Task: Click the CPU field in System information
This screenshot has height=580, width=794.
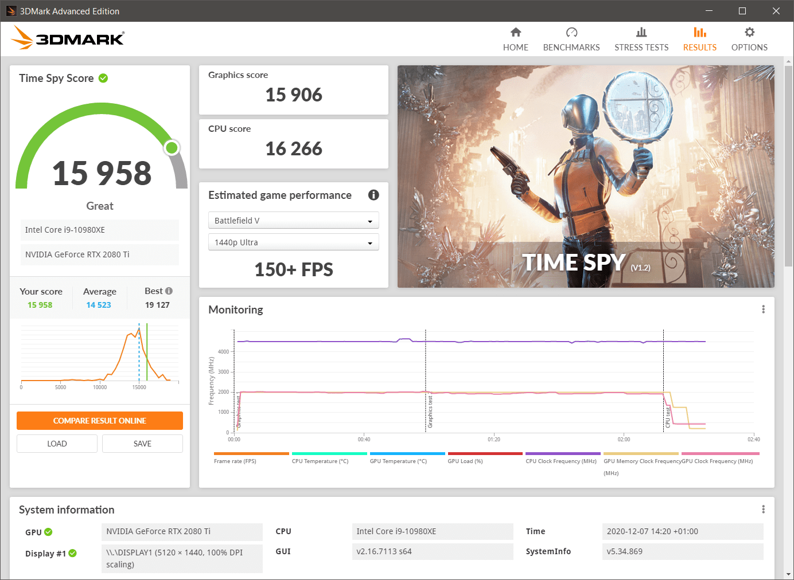Action: [433, 531]
